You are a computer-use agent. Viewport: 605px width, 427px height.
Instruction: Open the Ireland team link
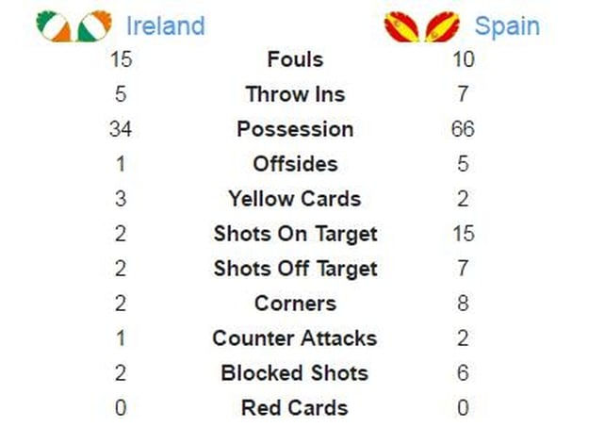pyautogui.click(x=166, y=25)
